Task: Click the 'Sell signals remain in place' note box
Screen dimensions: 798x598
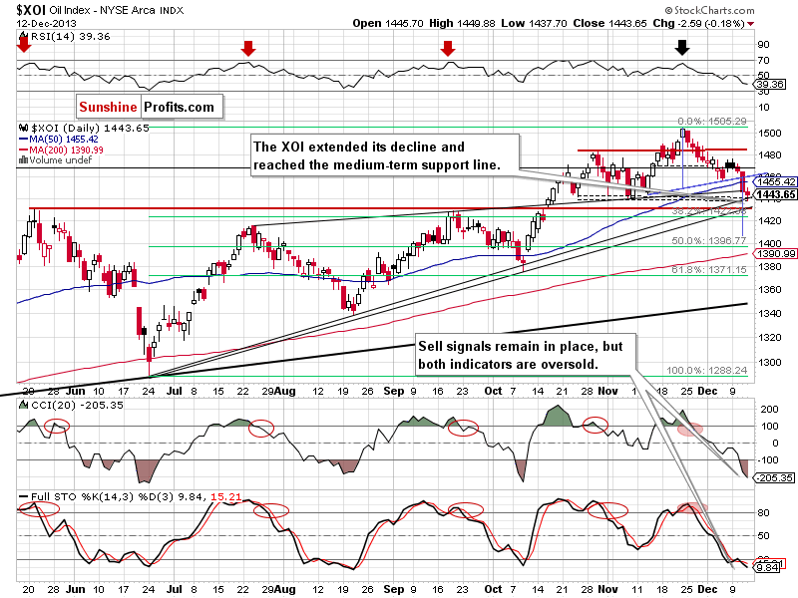Action: [x=526, y=355]
